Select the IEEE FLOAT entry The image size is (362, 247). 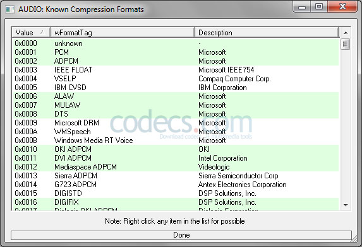73,70
